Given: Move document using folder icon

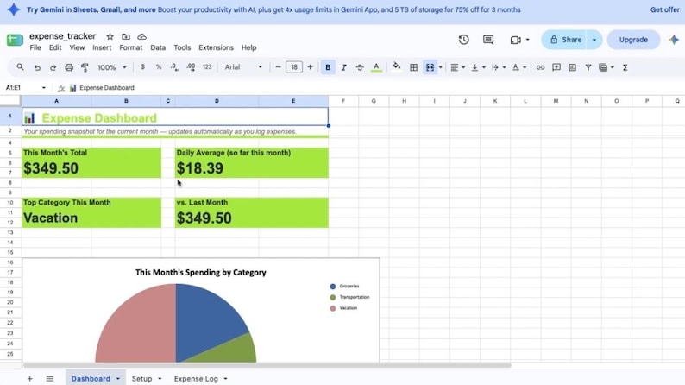Looking at the screenshot, I should (x=126, y=37).
